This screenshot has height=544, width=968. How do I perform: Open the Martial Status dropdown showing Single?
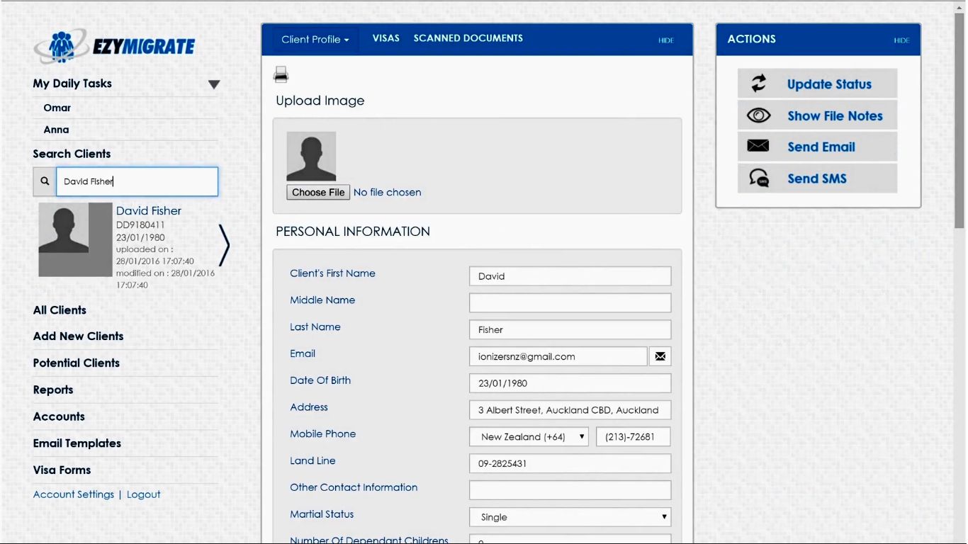coord(570,517)
